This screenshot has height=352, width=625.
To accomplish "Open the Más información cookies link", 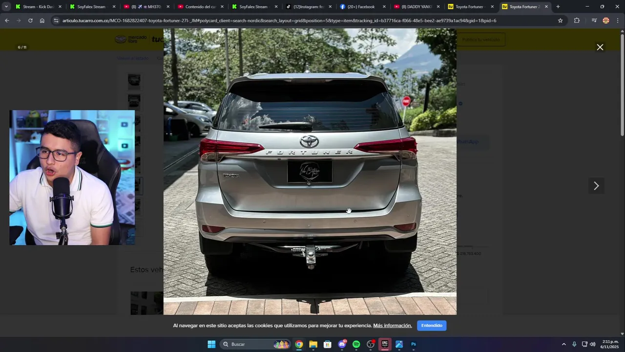I will [393, 326].
